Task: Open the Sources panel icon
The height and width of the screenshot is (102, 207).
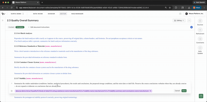Action: click(x=200, y=21)
